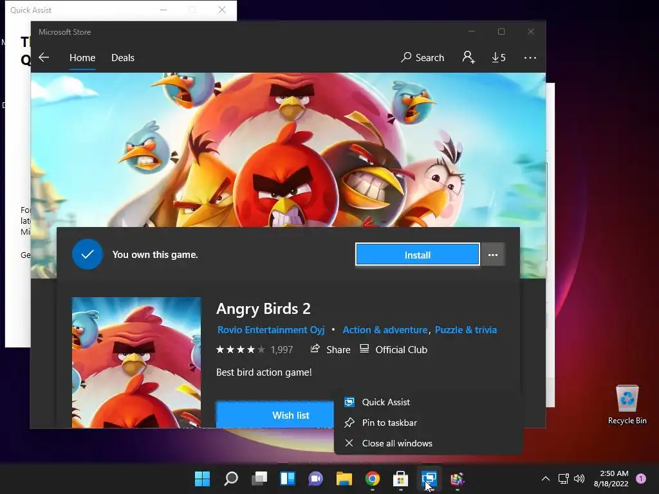This screenshot has width=659, height=494.
Task: Click the Quick Assist taskbar icon
Action: 429,479
